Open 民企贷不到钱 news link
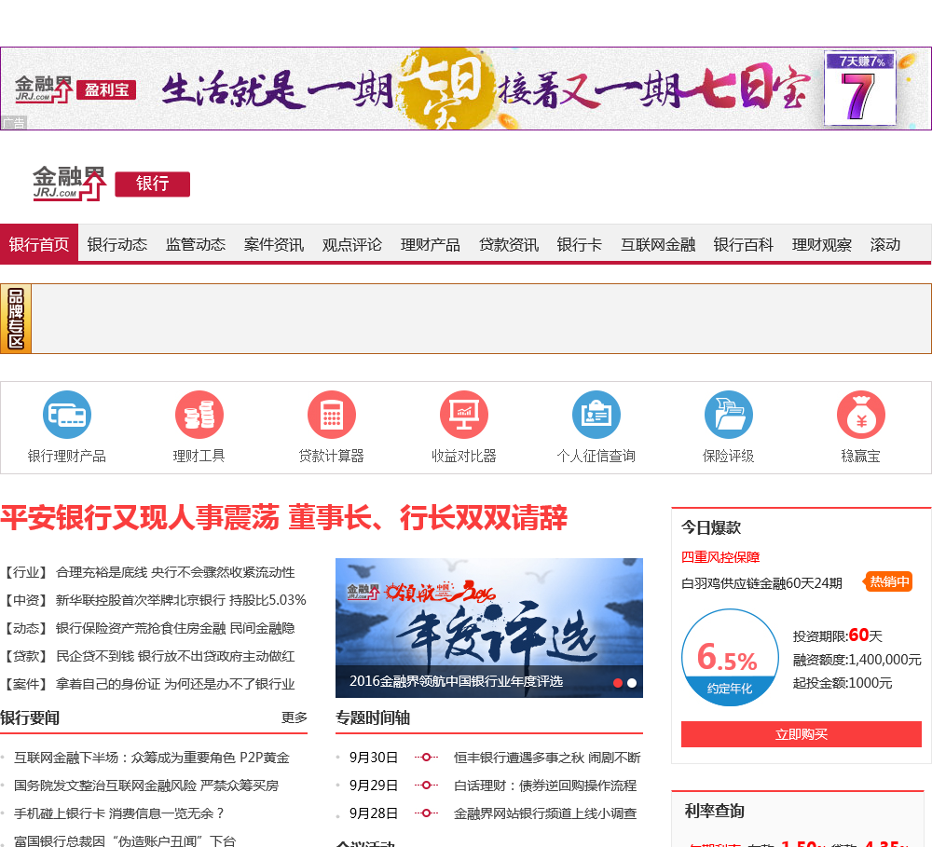This screenshot has height=847, width=932. pos(175,656)
